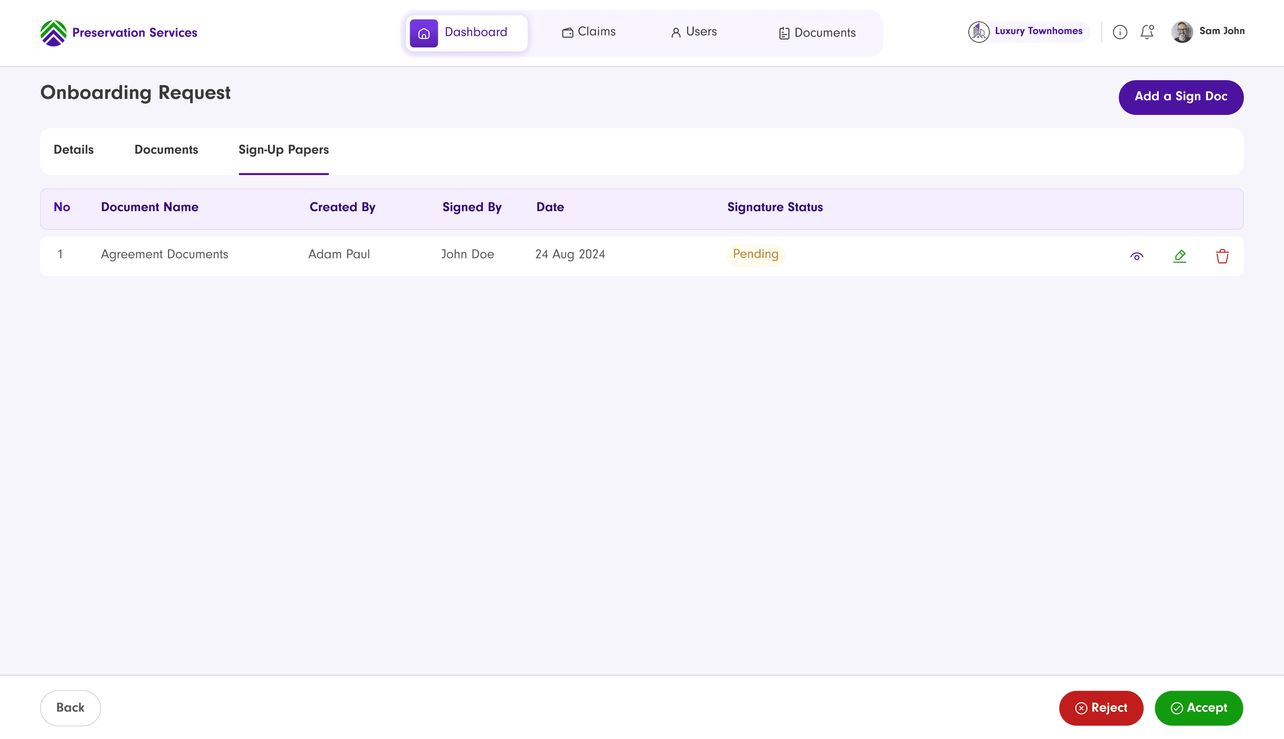Click the Preservation Services logo
The width and height of the screenshot is (1284, 739).
[118, 33]
